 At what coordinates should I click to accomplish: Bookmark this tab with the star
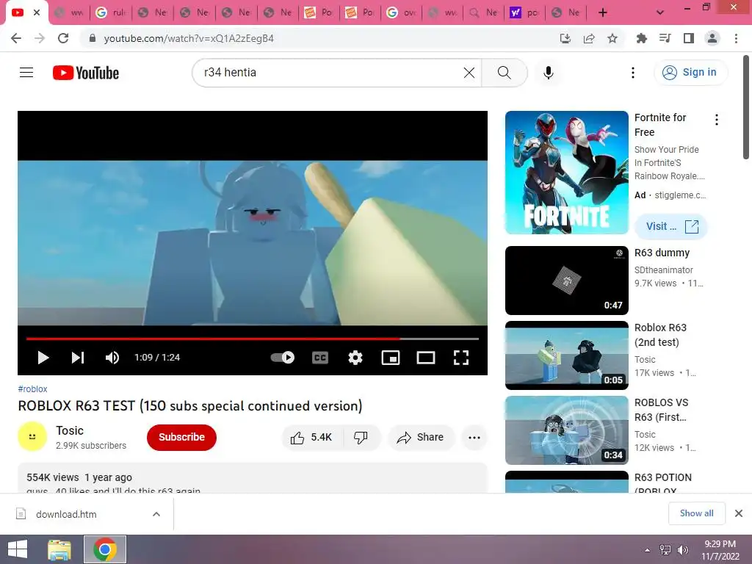click(612, 38)
